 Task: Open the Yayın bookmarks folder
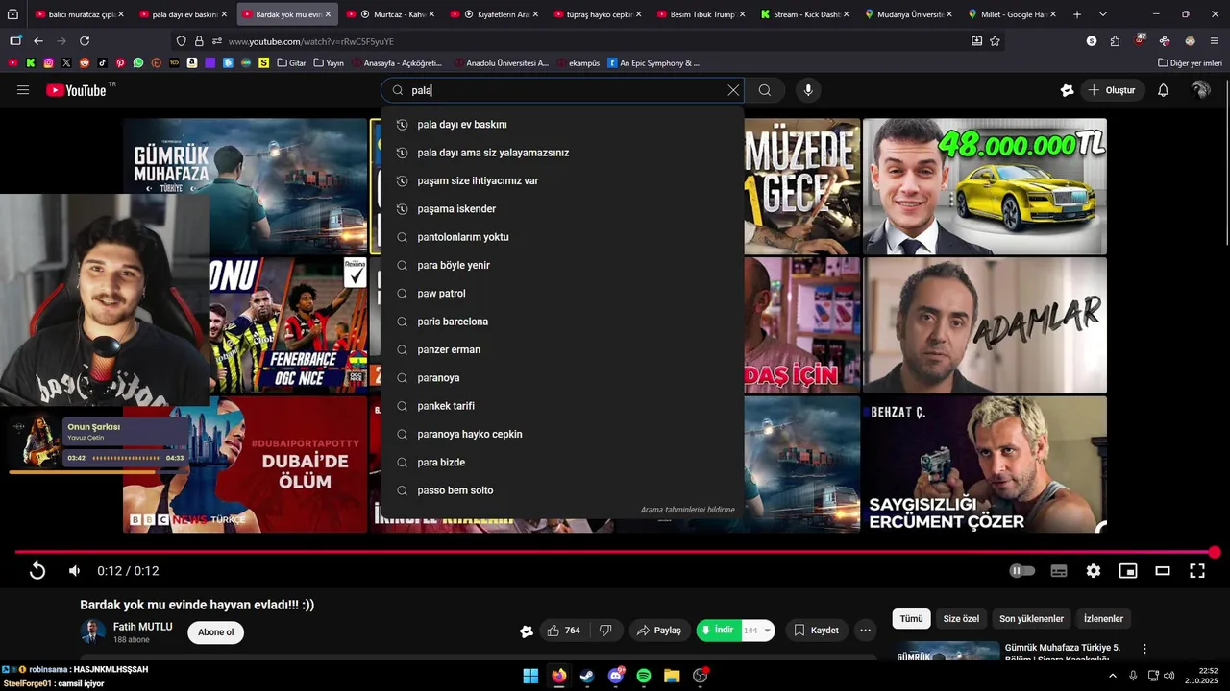click(x=330, y=63)
